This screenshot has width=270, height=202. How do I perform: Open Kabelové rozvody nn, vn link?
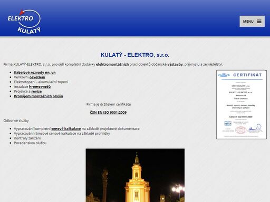click(35, 73)
